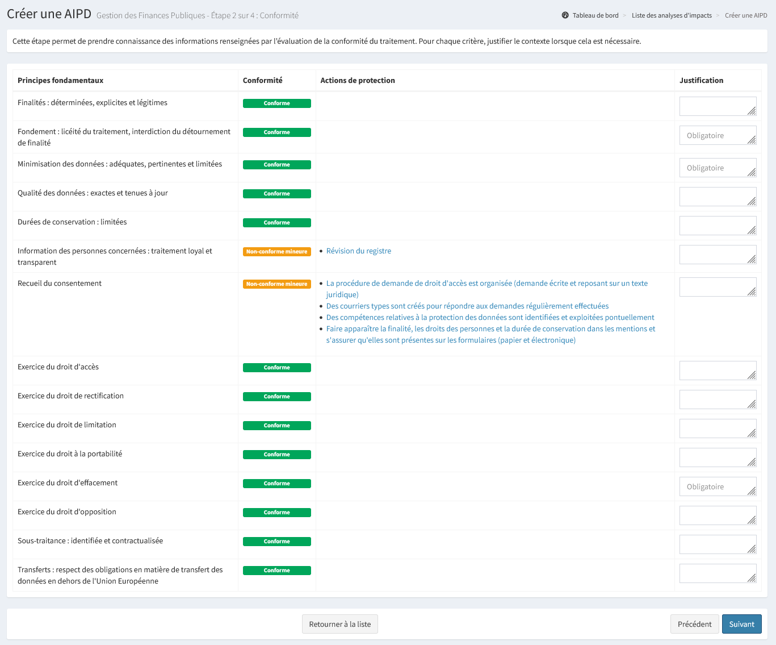Click the dashboard icon in the breadcrumb
Viewport: 776px width, 645px height.
tap(565, 15)
